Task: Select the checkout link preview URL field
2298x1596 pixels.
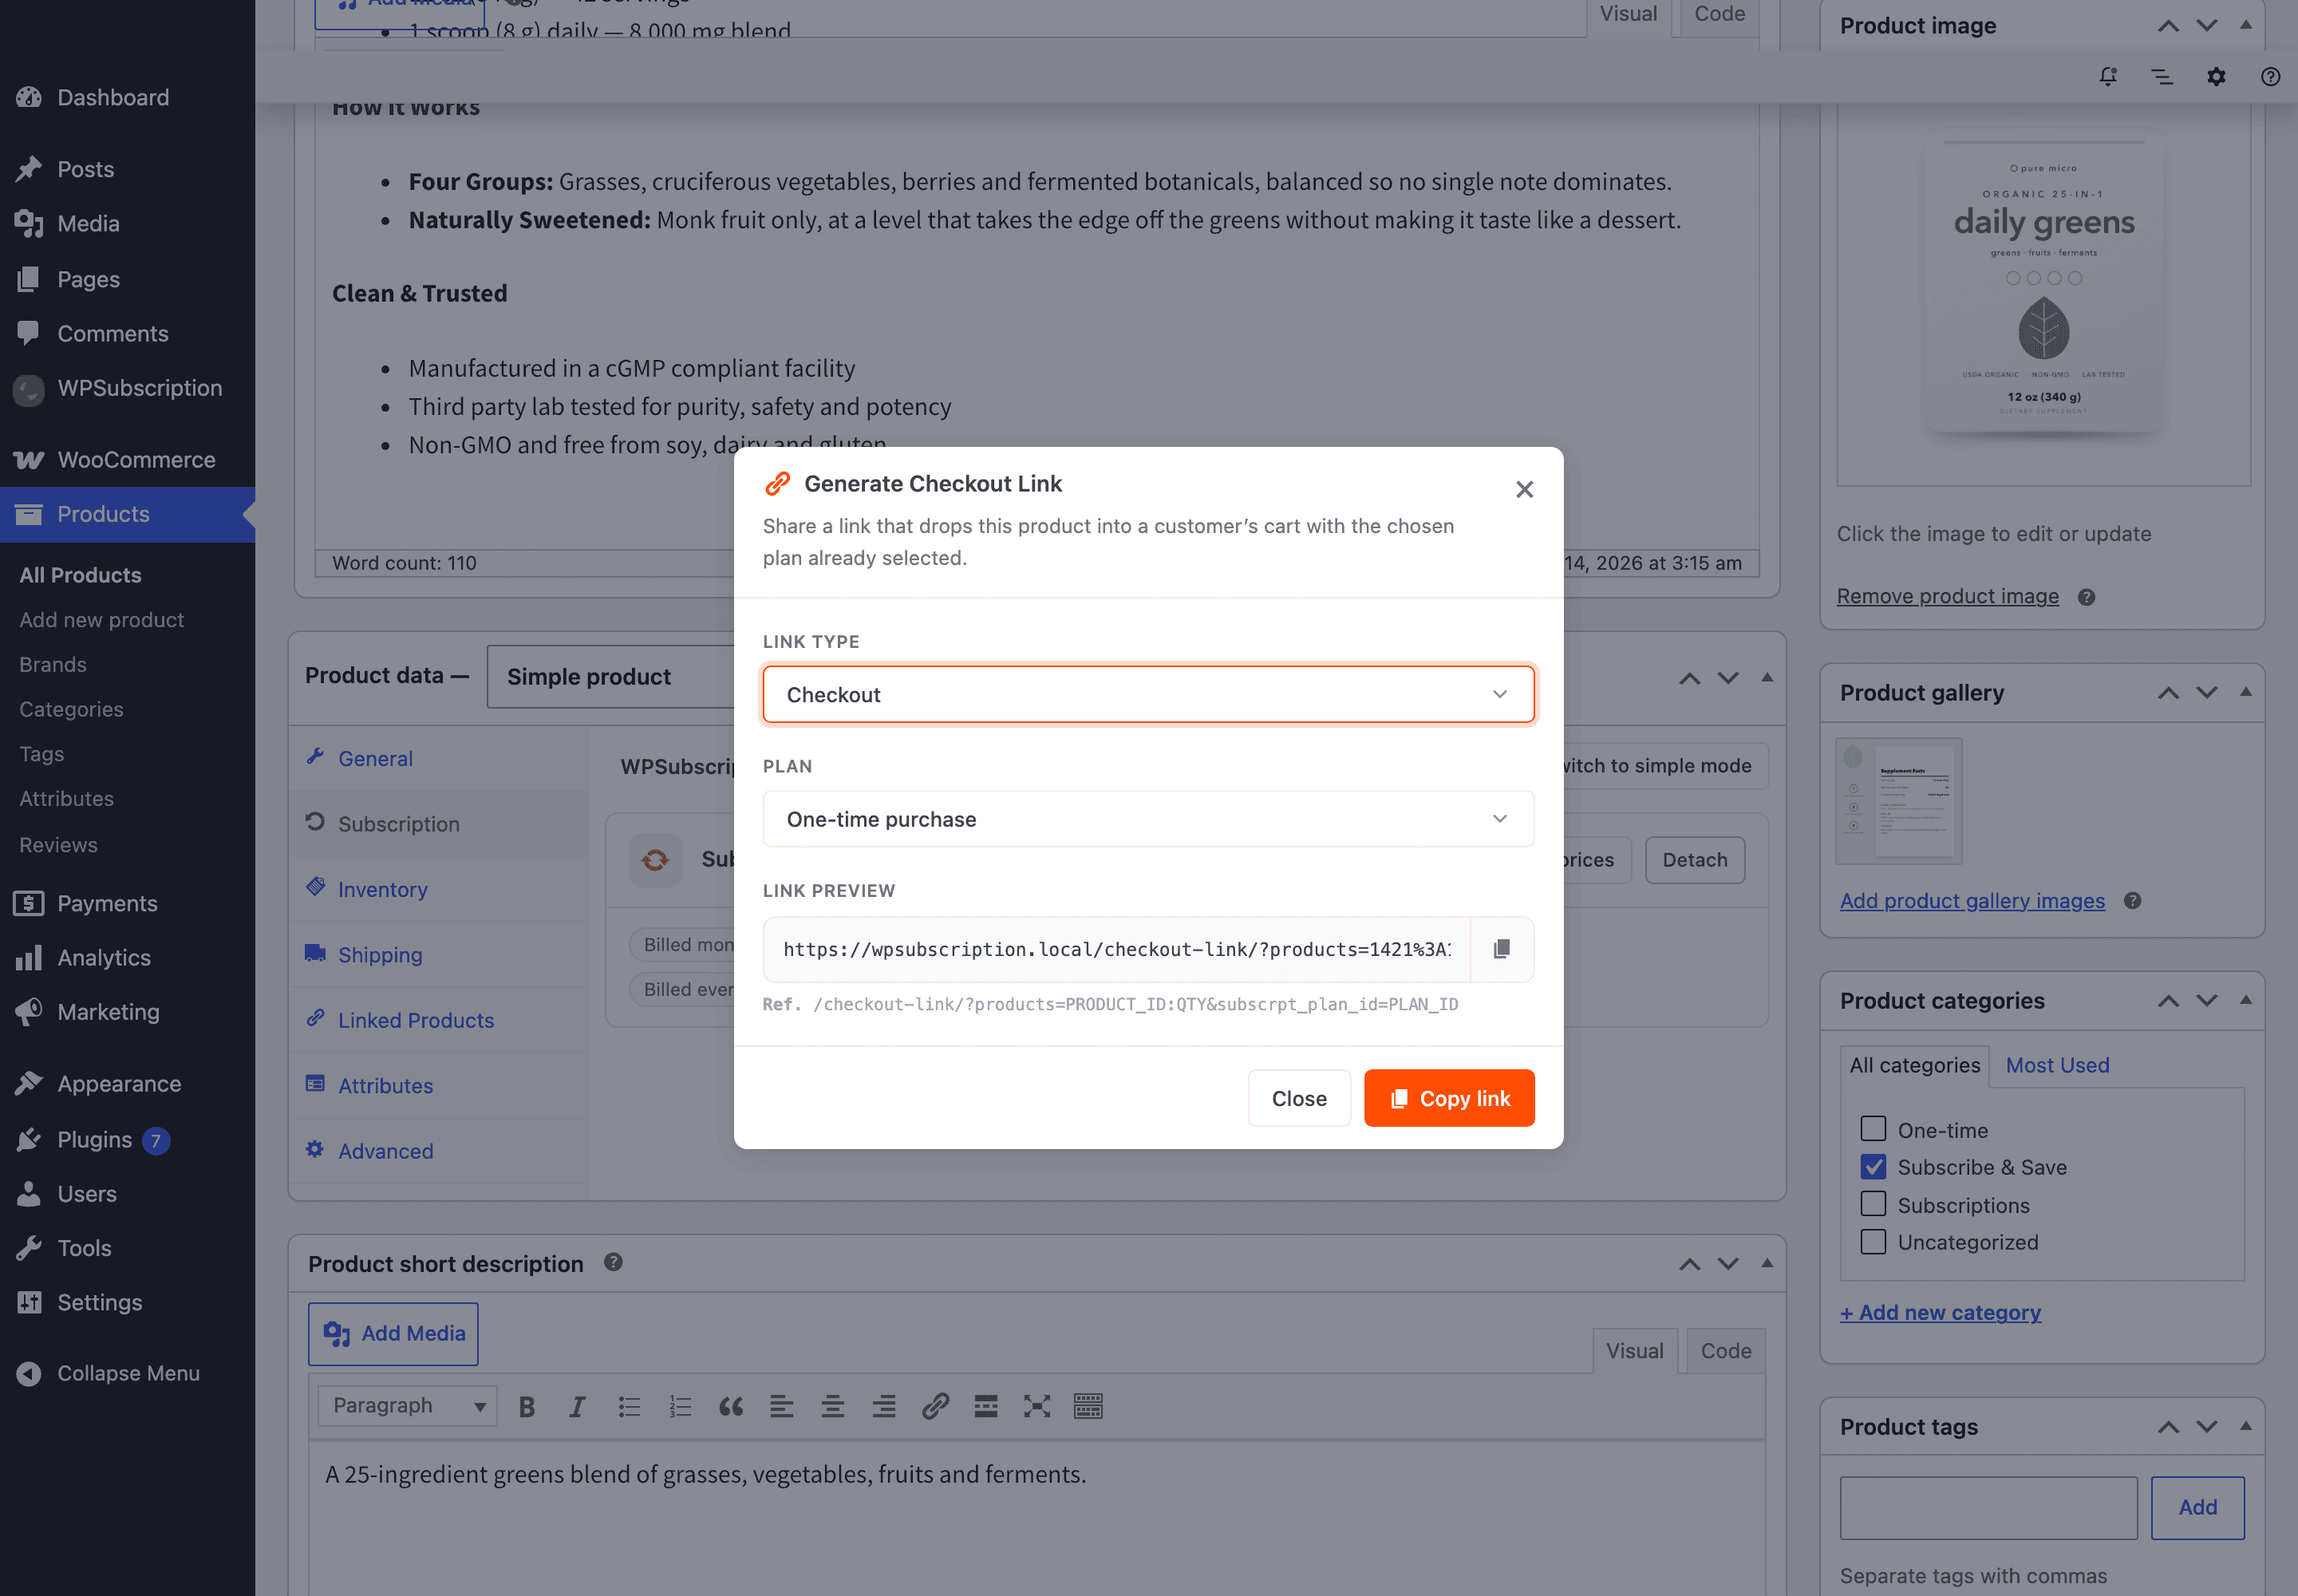Action: [1117, 949]
